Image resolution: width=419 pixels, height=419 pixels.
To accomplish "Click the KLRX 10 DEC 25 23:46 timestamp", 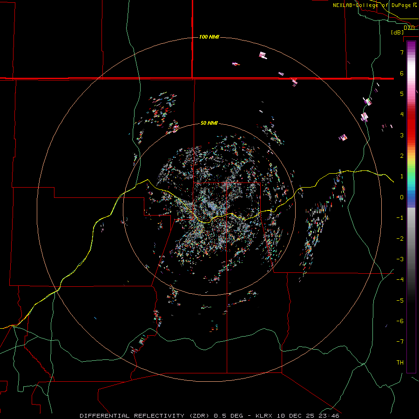I will 297,416.
